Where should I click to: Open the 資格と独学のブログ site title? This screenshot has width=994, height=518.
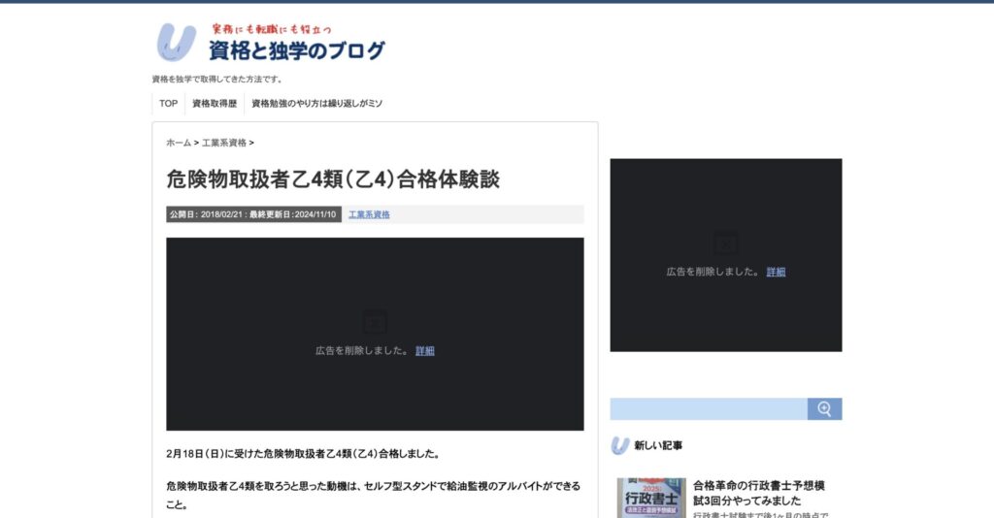(x=297, y=50)
